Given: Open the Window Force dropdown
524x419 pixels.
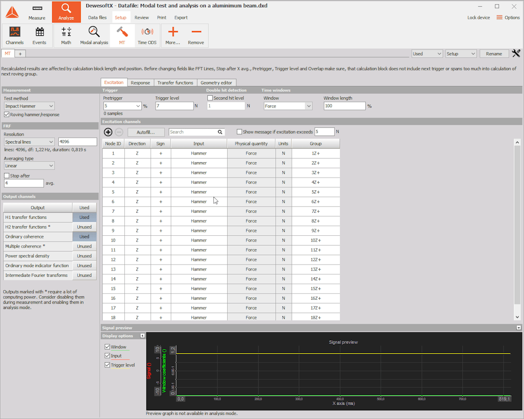Looking at the screenshot, I should 288,106.
